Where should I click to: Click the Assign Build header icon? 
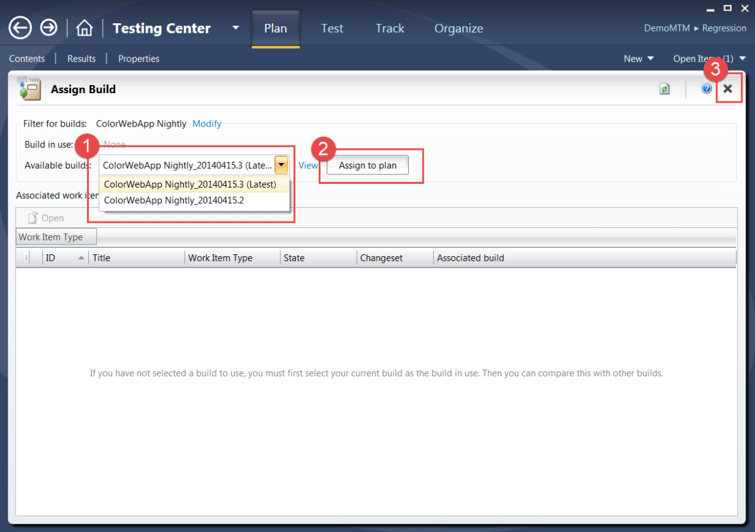[29, 88]
